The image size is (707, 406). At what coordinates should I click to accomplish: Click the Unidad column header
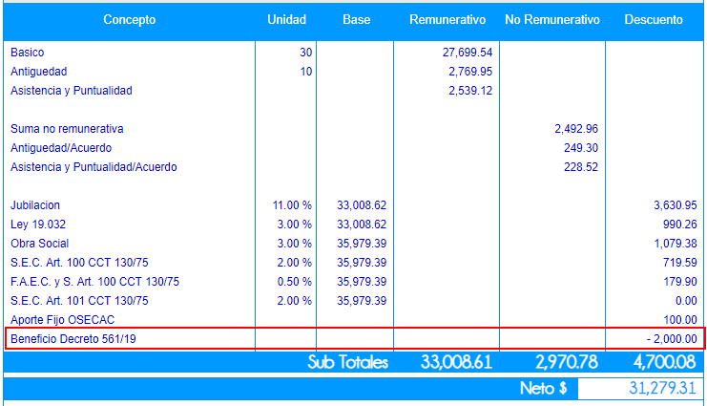click(286, 20)
